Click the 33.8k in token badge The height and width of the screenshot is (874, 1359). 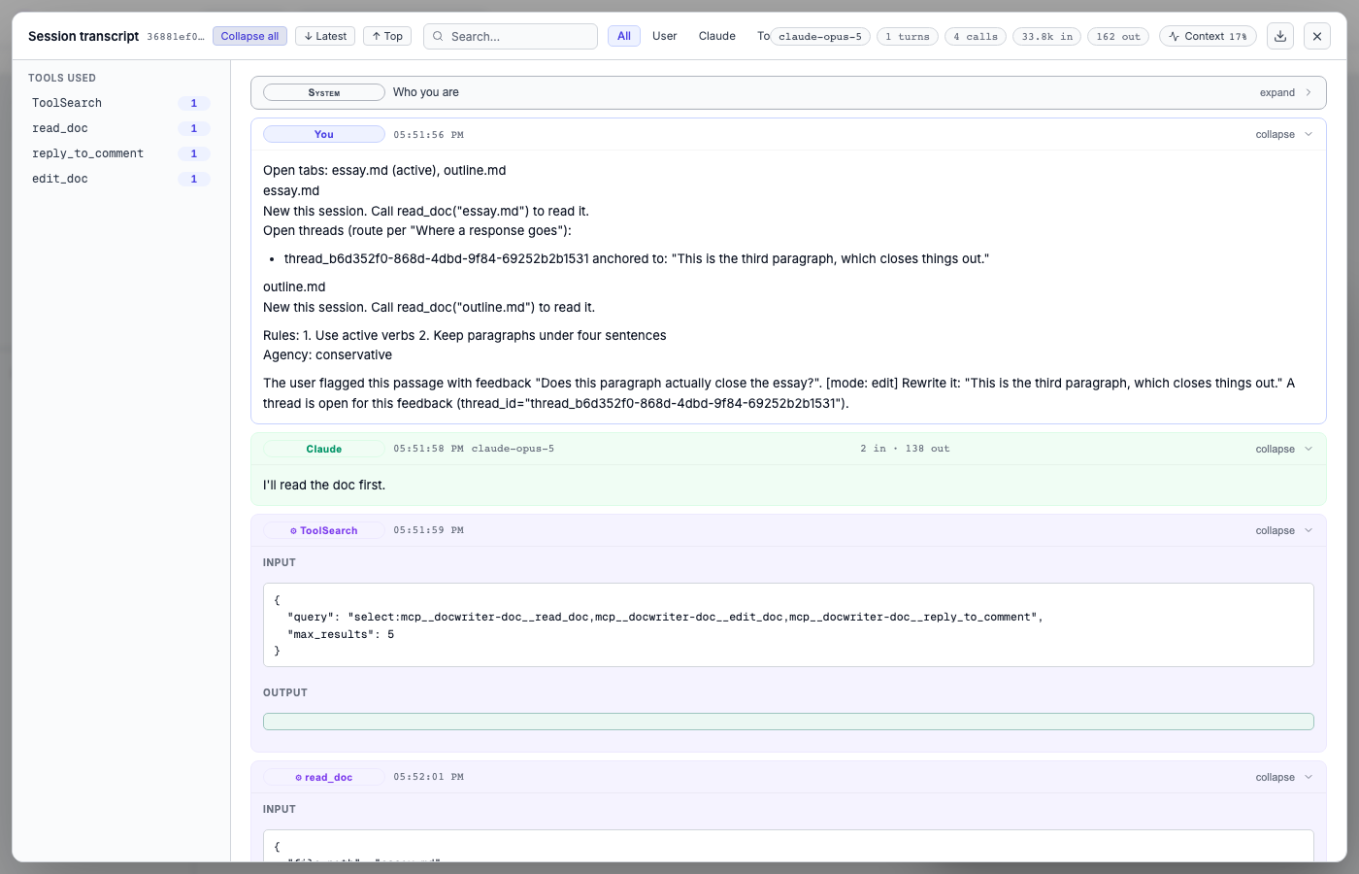point(1047,36)
